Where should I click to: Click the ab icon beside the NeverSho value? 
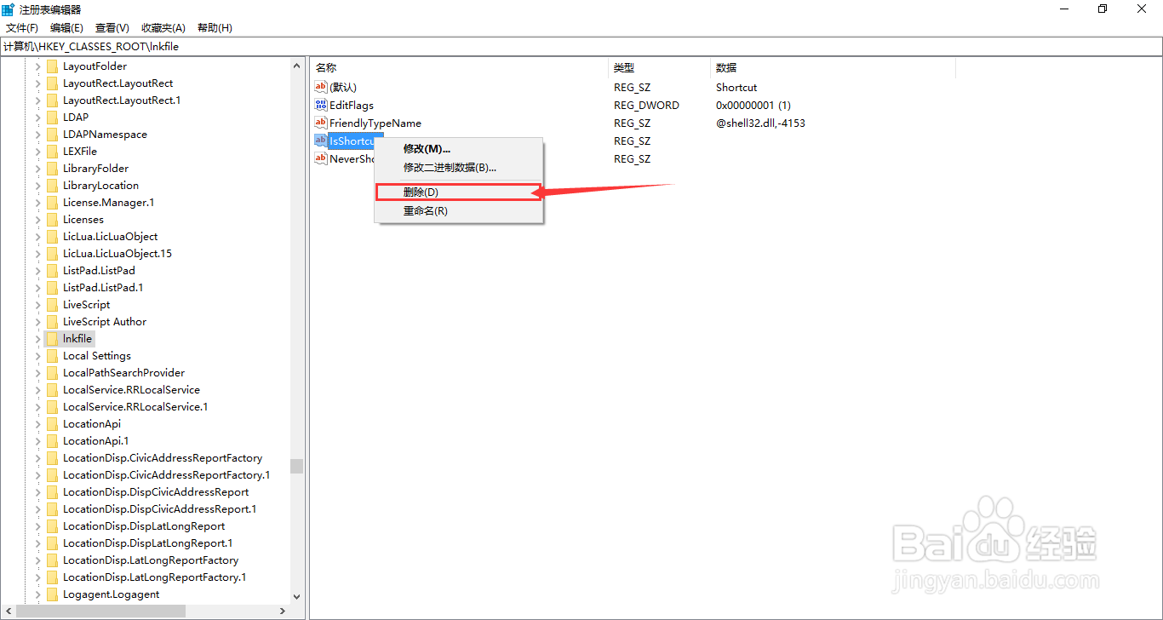[x=321, y=158]
